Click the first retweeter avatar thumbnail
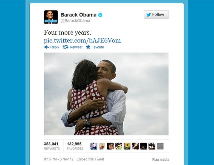The image size is (214, 165). coord(94,146)
